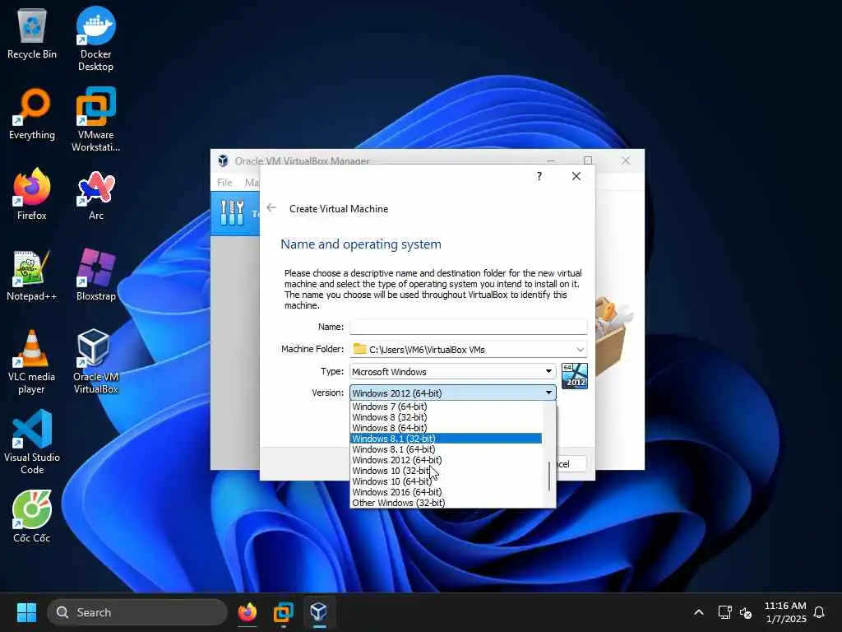The width and height of the screenshot is (842, 632).
Task: Choose Windows 2016 (64-bit) version
Action: (x=446, y=492)
